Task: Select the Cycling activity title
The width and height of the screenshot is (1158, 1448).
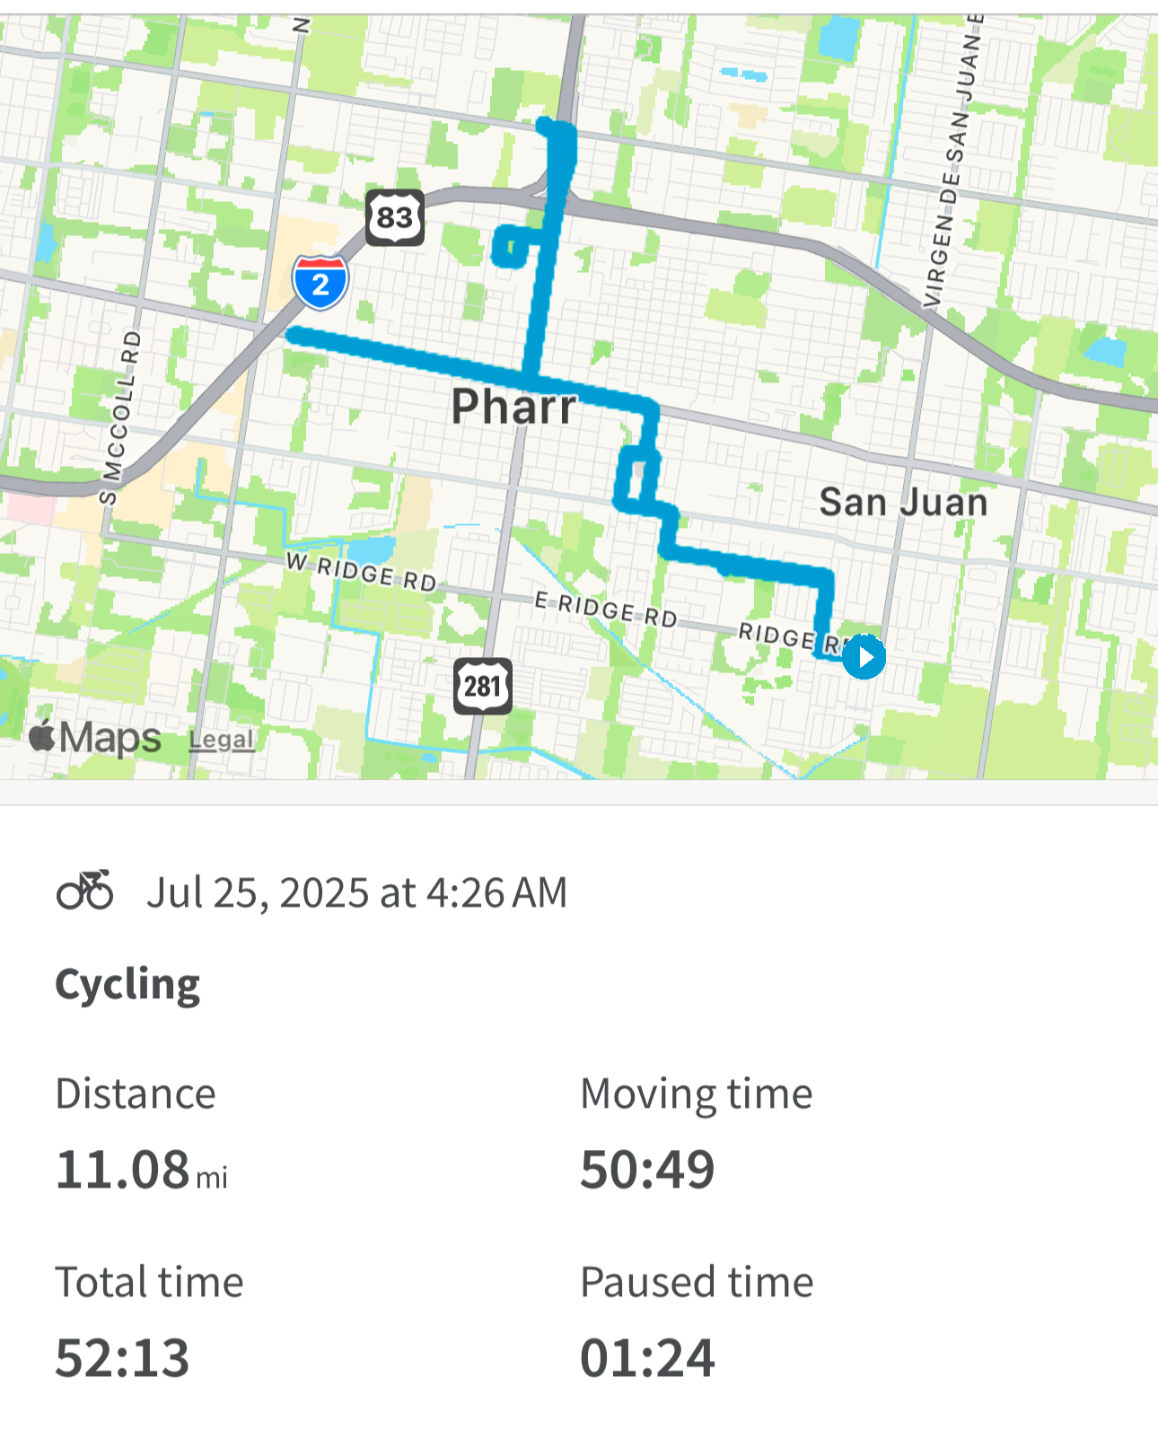Action: click(x=127, y=985)
